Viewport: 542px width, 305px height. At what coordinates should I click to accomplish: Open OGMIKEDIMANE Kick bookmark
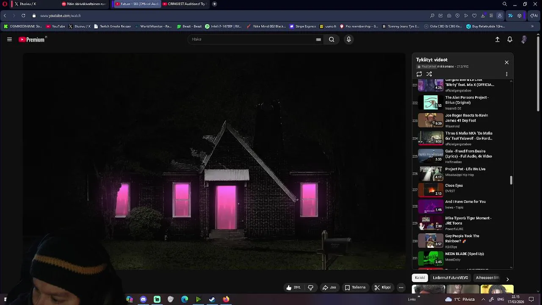[23, 26]
